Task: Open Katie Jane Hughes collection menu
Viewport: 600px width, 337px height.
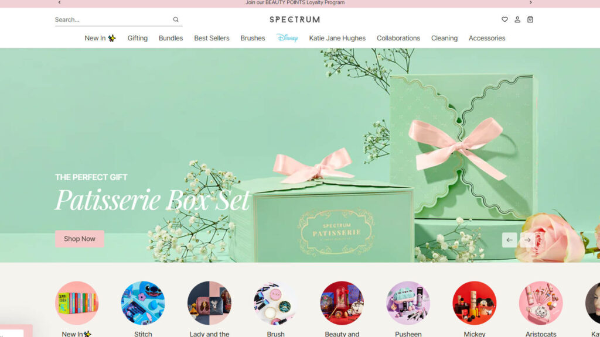Action: (337, 38)
